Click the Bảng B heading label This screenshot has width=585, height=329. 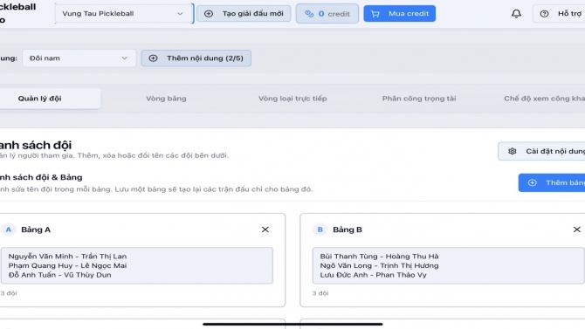(x=348, y=230)
